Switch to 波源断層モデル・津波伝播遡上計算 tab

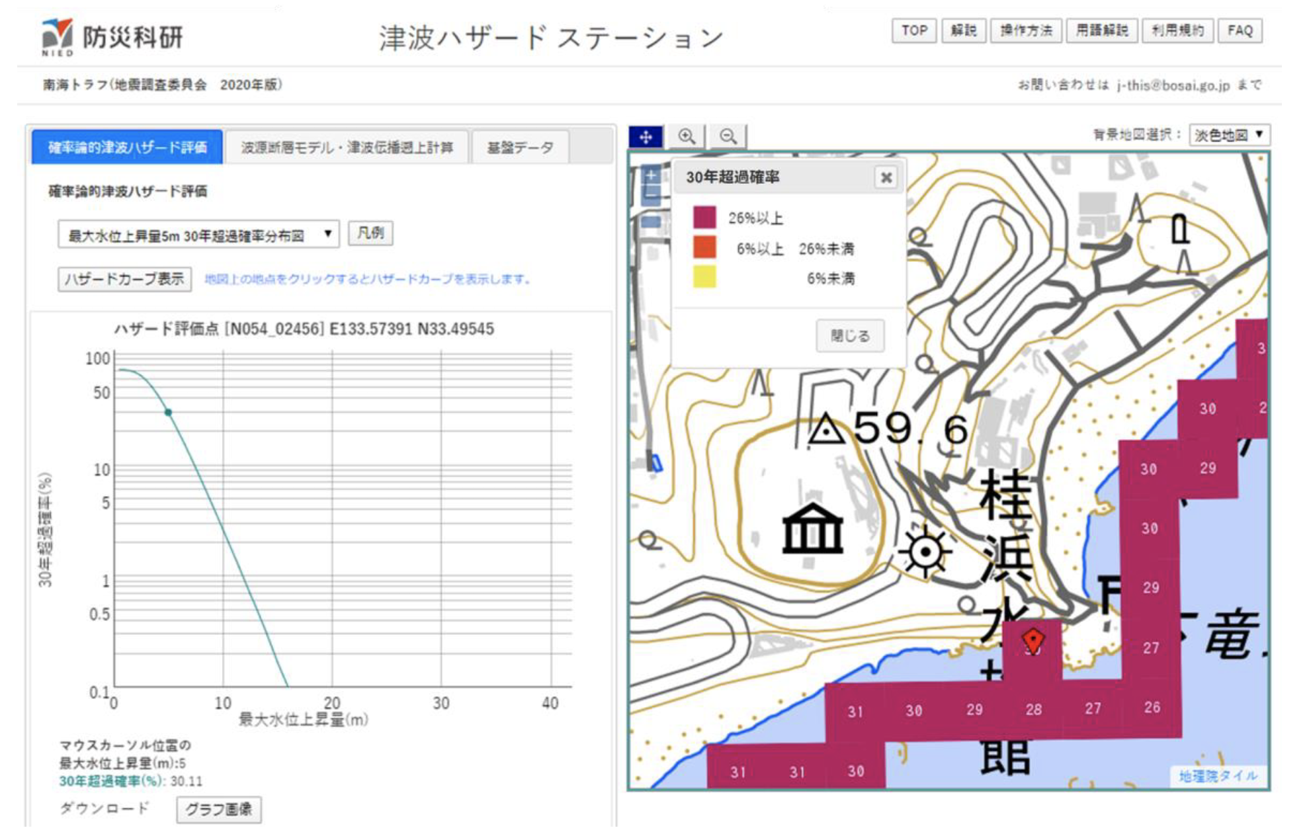(x=347, y=147)
